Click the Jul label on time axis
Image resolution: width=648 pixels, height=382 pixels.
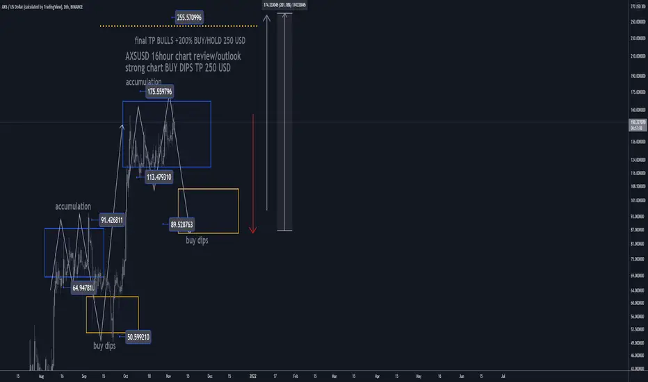(x=503, y=376)
